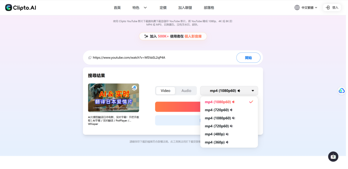Open the 加入聯盟 page
Viewport: 348px width, 169px height.
pyautogui.click(x=185, y=7)
